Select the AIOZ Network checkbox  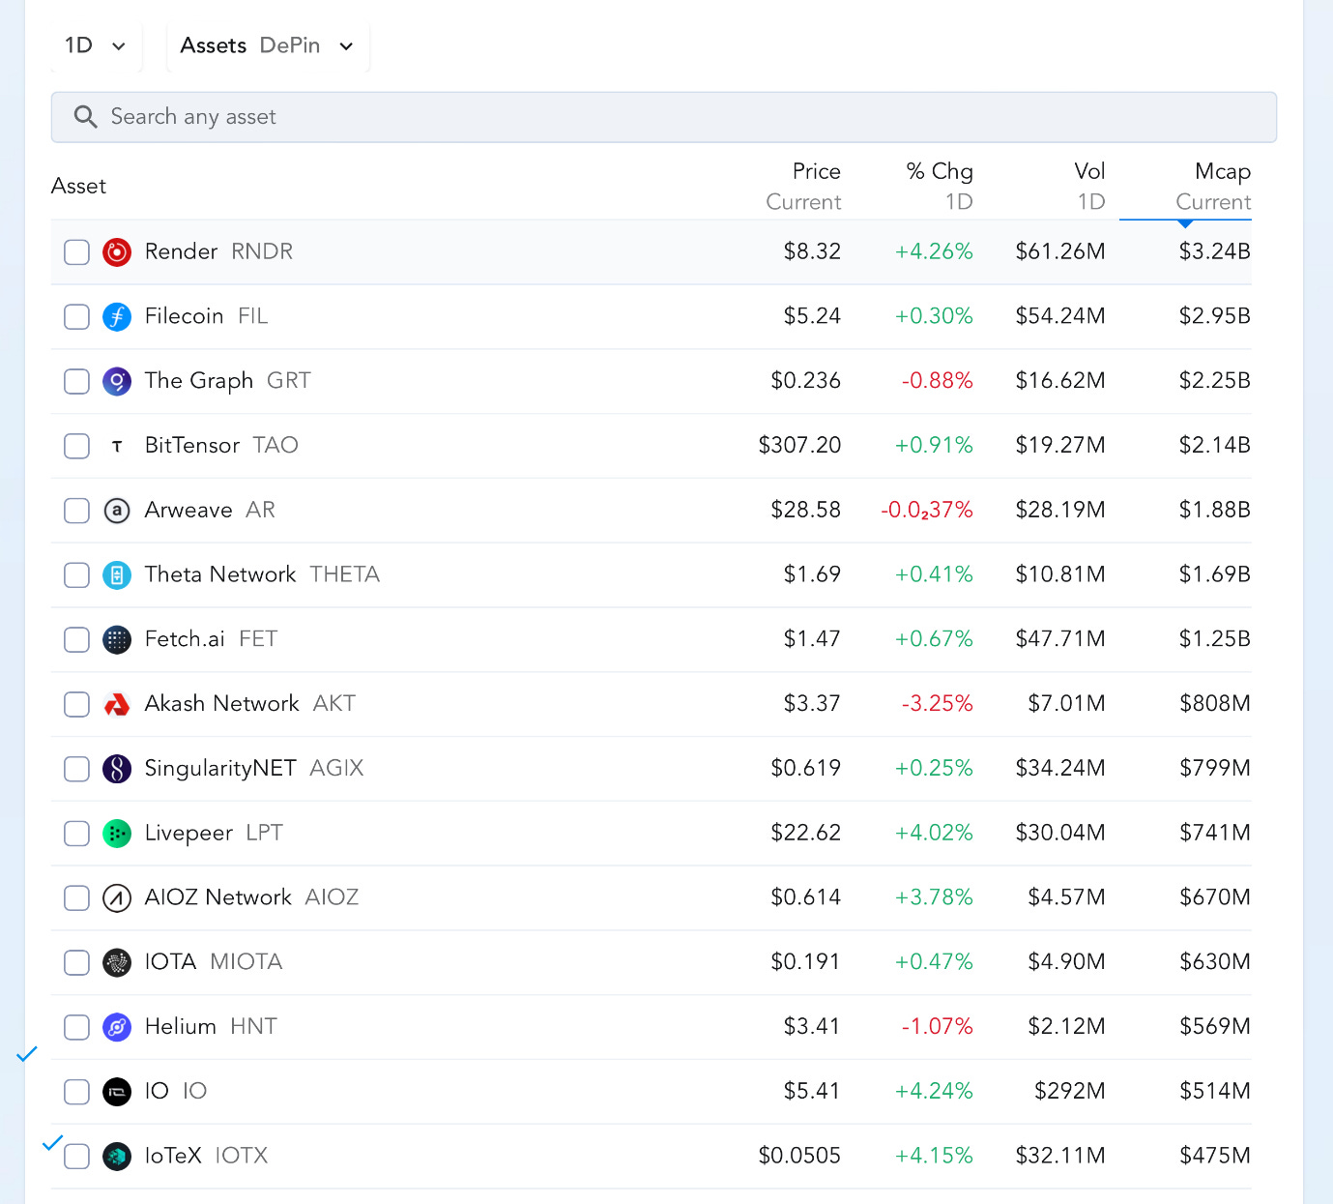[76, 898]
